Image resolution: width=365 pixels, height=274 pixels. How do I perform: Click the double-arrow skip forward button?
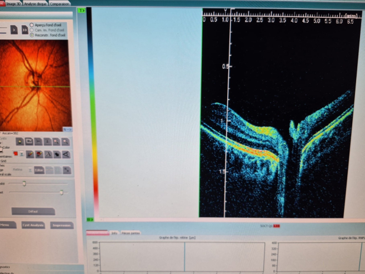[24, 30]
